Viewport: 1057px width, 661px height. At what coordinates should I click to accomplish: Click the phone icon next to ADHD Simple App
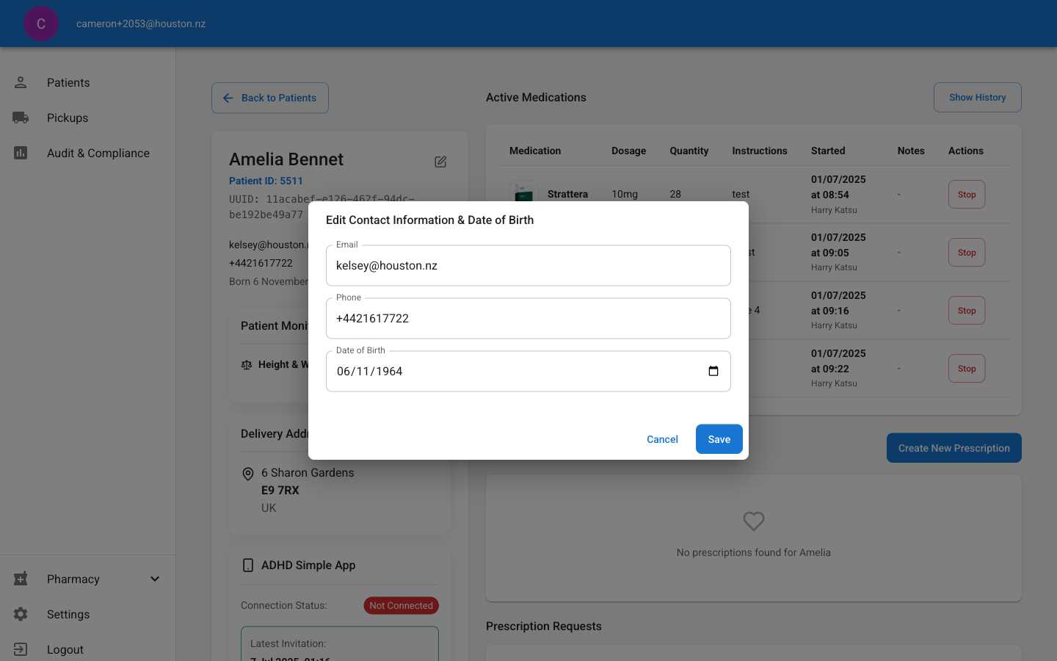(x=248, y=566)
